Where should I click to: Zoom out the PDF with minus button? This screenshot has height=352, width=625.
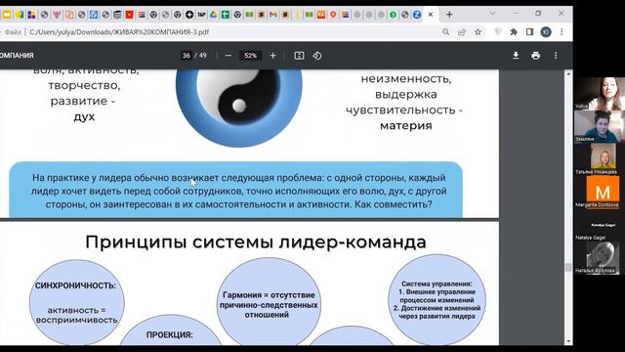pyautogui.click(x=228, y=56)
